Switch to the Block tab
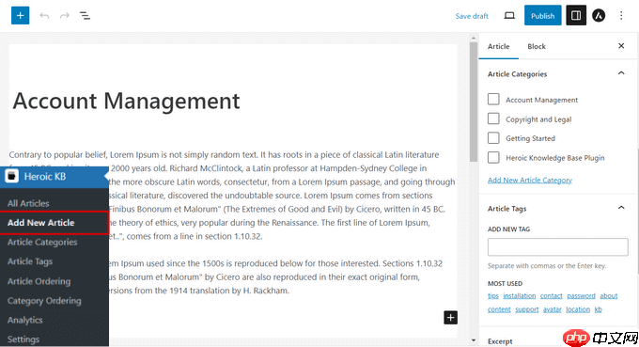 tap(537, 46)
